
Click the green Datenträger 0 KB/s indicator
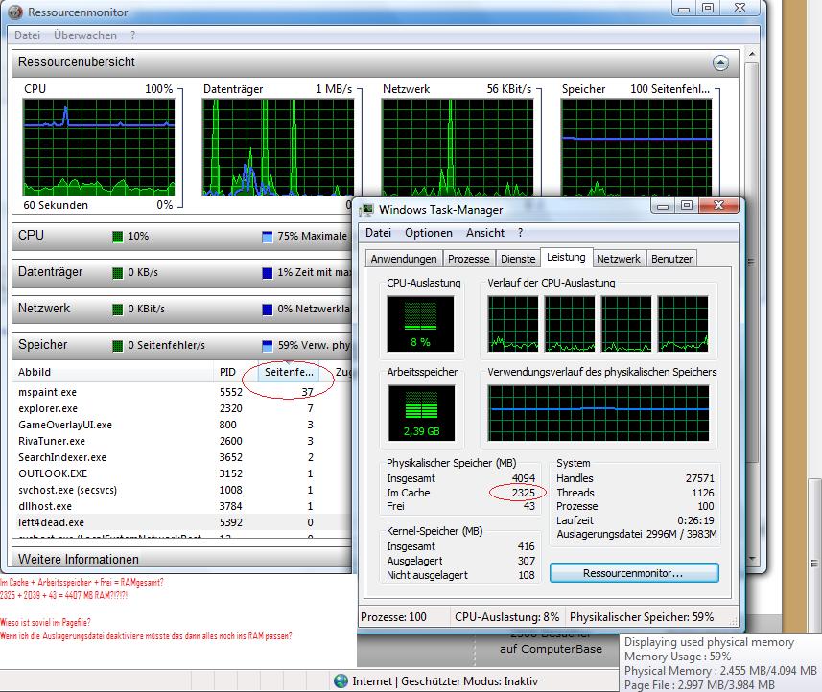pyautogui.click(x=117, y=273)
